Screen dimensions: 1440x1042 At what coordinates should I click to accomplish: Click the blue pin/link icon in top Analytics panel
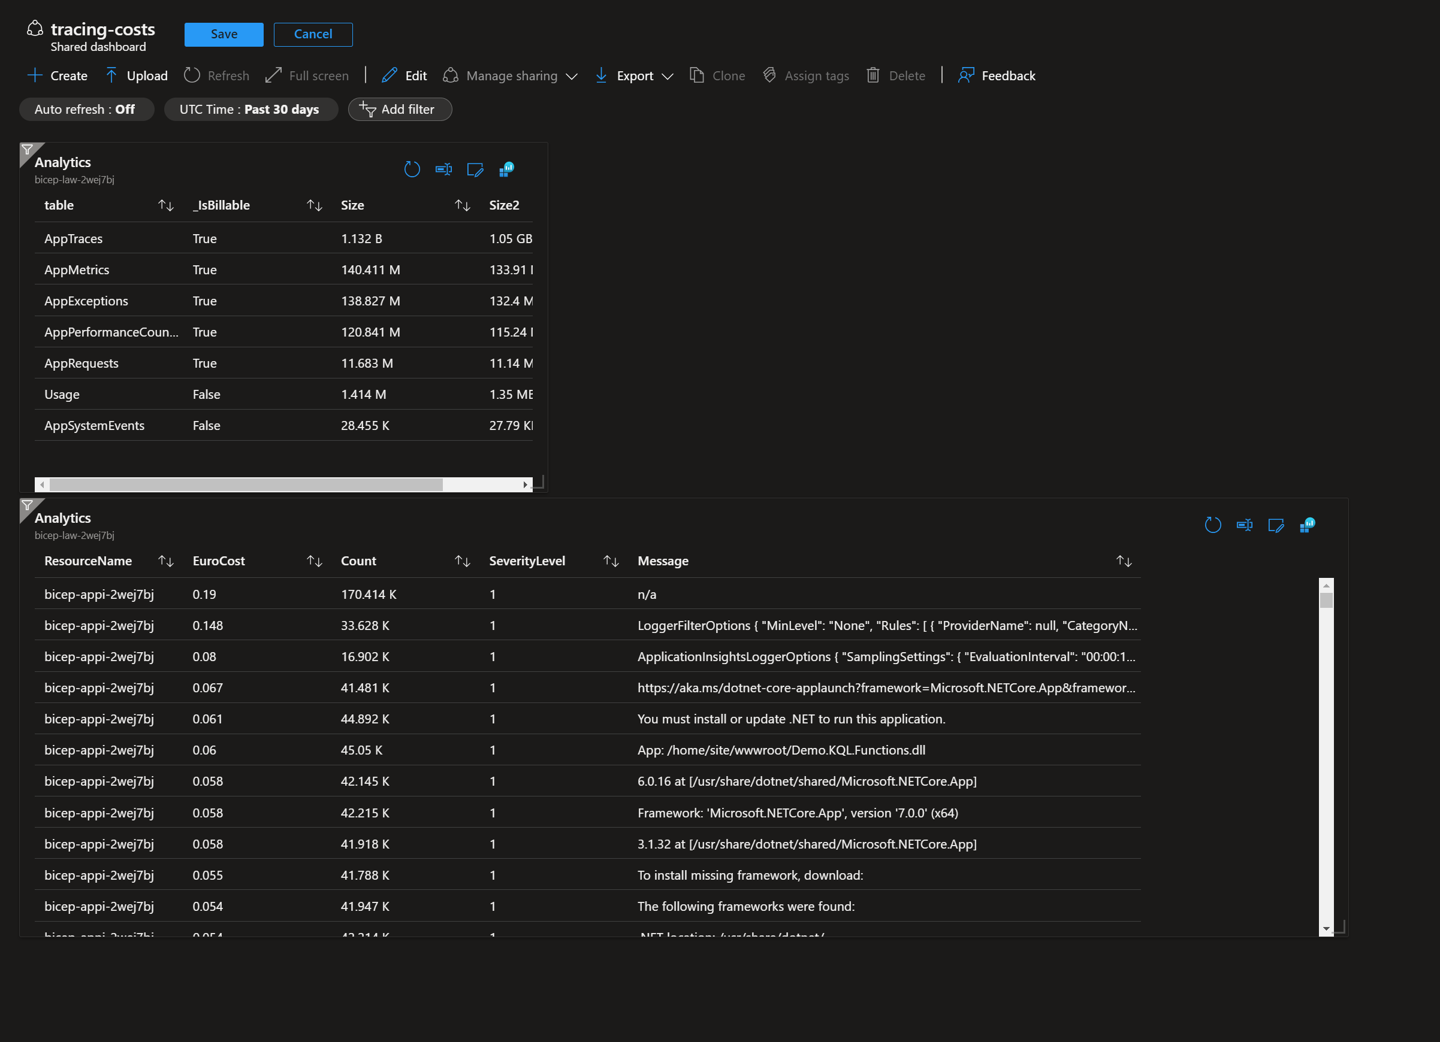pos(506,169)
